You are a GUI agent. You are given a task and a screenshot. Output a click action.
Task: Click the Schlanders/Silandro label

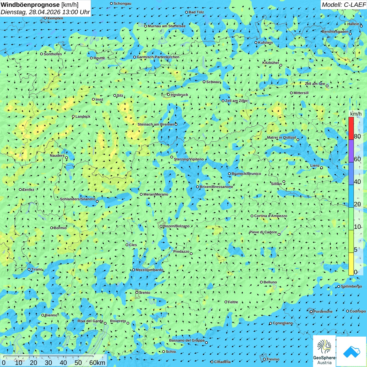[x=78, y=199]
